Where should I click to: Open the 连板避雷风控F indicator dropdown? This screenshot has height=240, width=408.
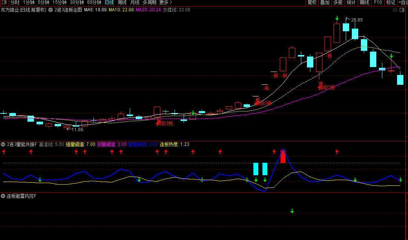coord(3,196)
